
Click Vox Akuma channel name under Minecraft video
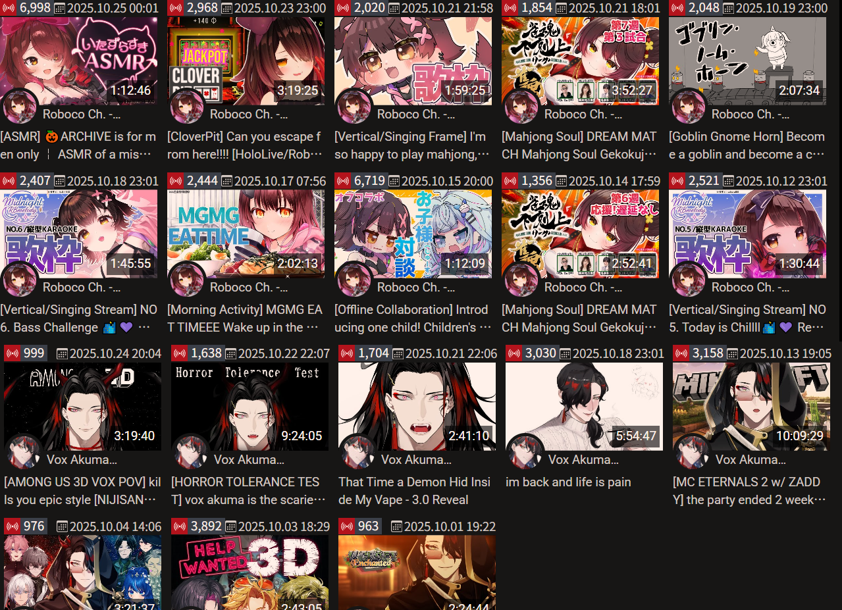tap(750, 459)
